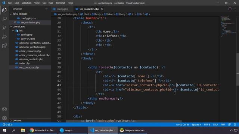The image size is (239, 134).
Task: Open the Run and Debug view
Action: (x=4, y=37)
